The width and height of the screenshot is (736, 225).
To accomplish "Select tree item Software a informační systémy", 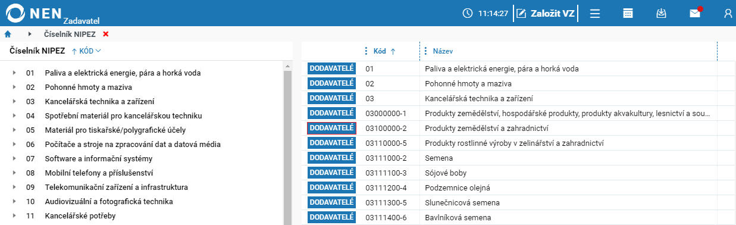I will [99, 159].
